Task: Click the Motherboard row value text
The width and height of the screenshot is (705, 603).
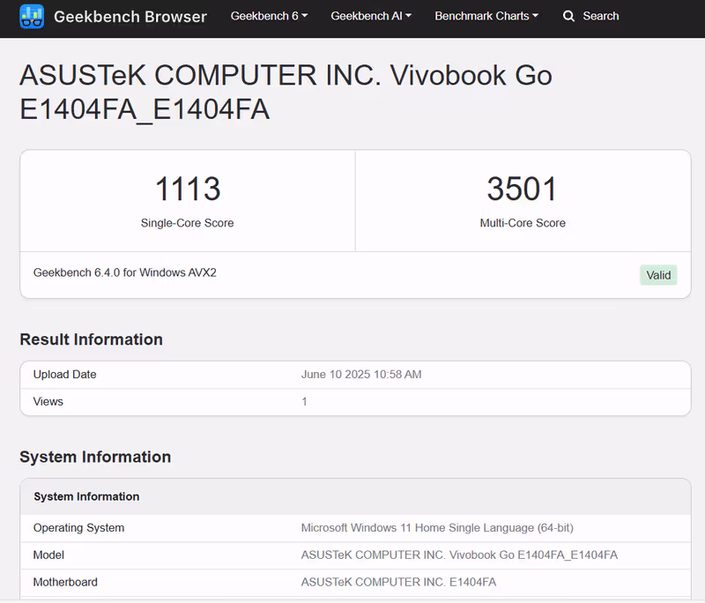Action: click(398, 583)
